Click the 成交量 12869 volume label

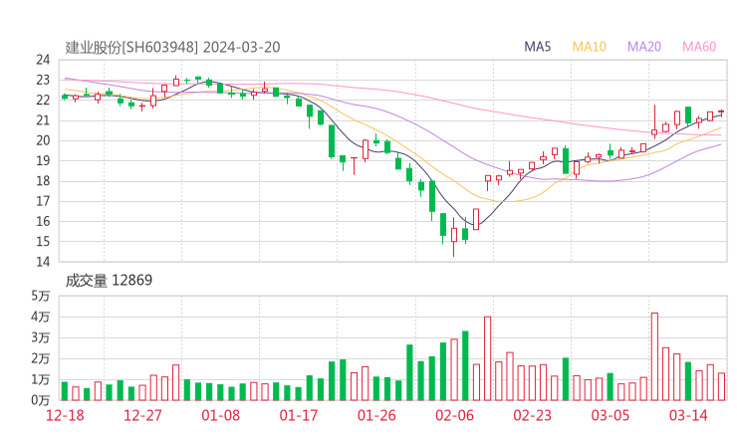tap(109, 280)
